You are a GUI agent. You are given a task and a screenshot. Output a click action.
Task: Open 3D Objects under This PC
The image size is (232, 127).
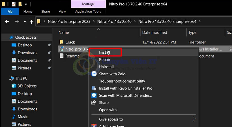27,86
